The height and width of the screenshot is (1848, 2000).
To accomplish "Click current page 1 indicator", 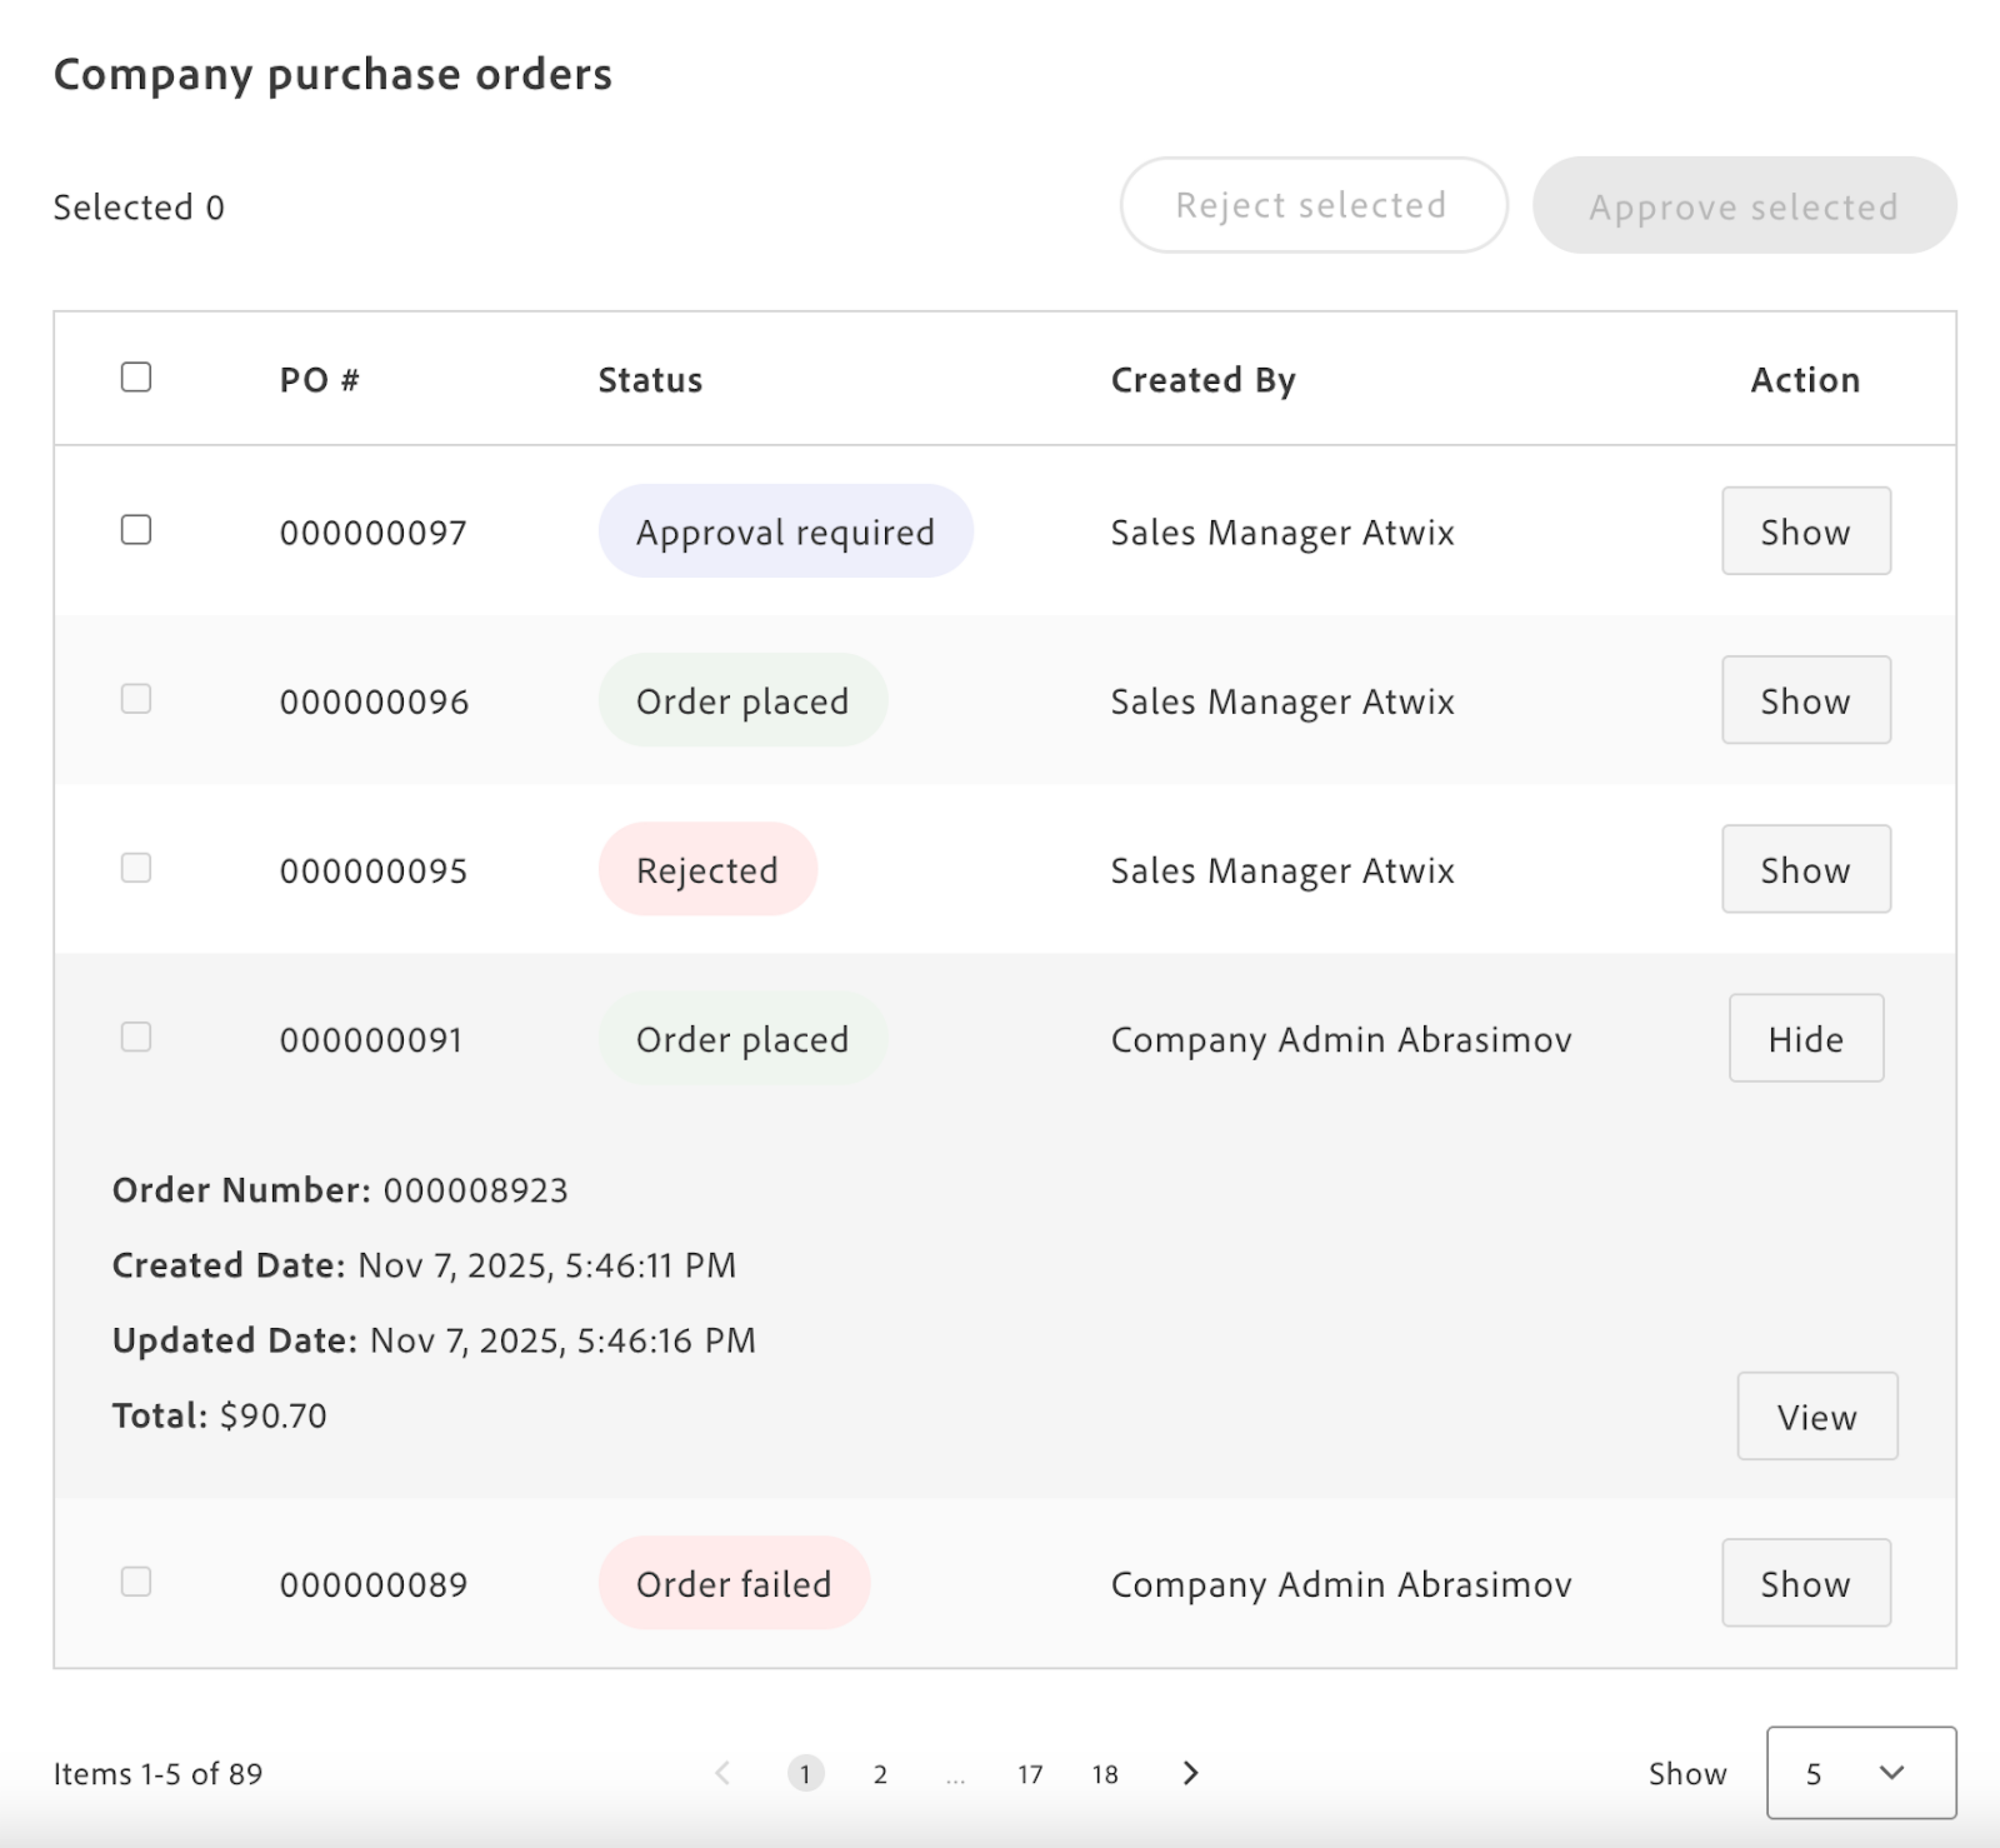I will tap(806, 1774).
